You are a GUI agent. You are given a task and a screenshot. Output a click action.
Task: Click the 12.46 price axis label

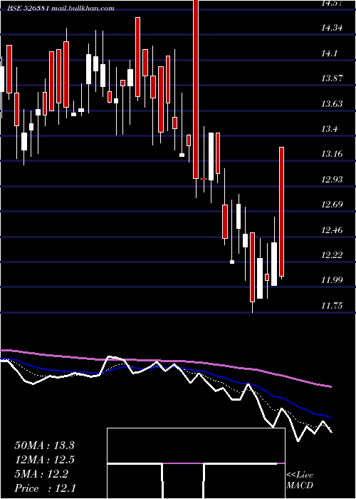tap(332, 230)
